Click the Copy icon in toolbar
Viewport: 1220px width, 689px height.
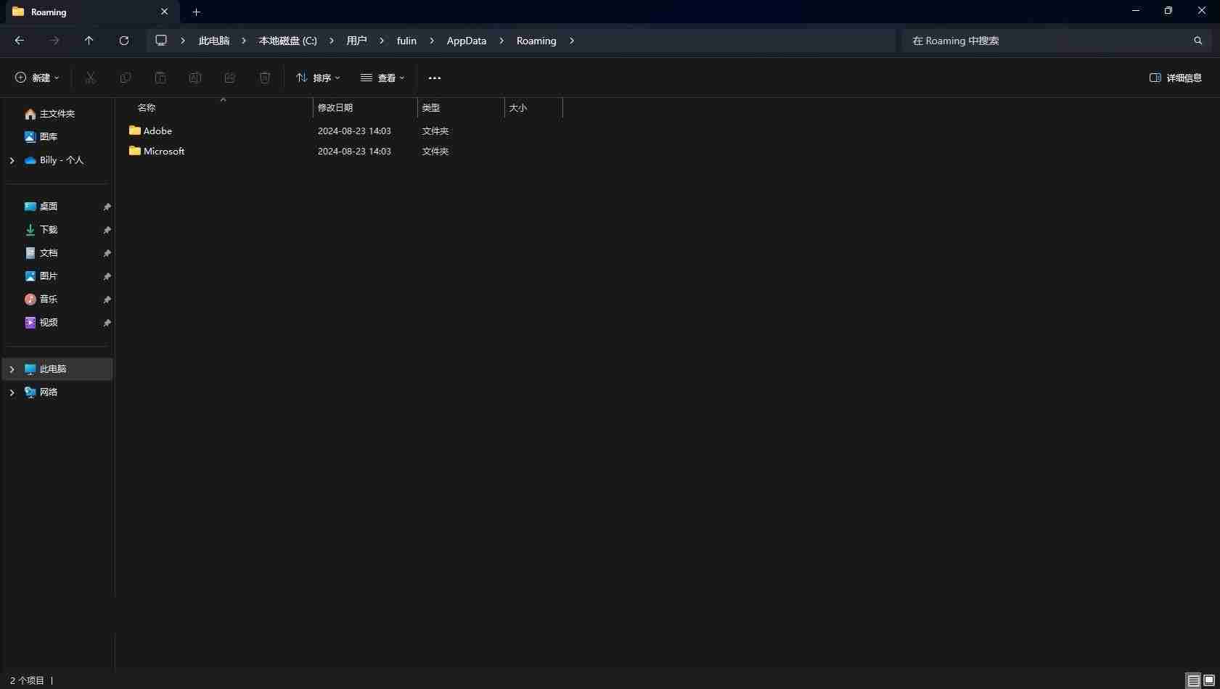126,78
